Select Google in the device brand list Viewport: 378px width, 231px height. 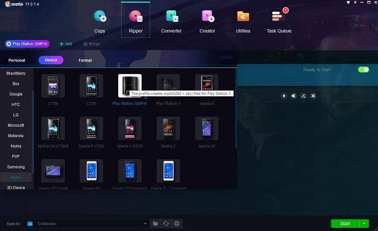point(16,94)
